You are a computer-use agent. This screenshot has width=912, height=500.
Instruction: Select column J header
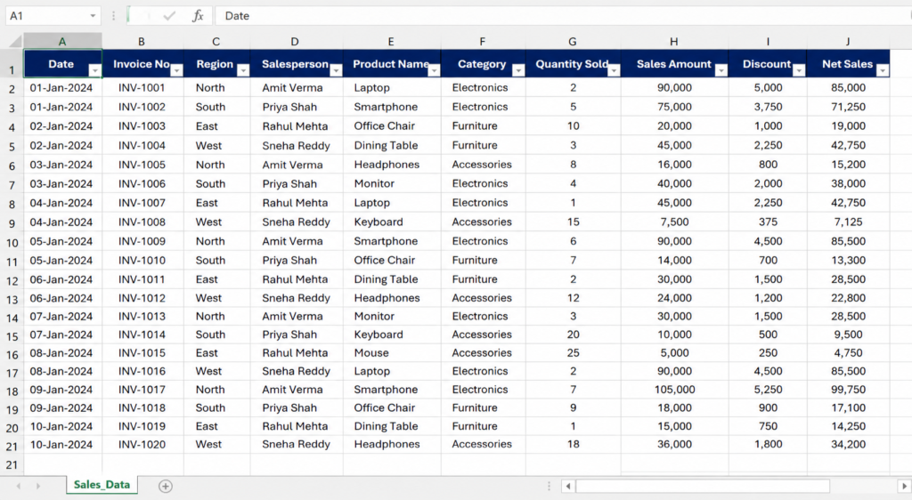tap(848, 41)
